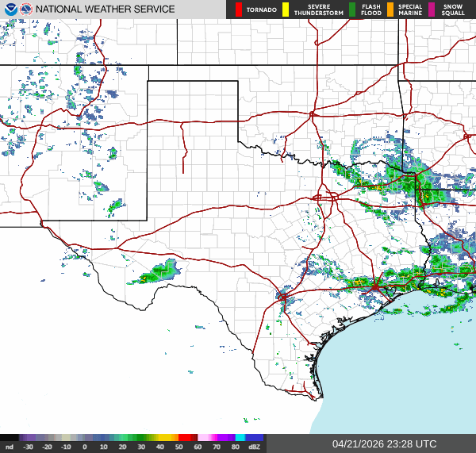The height and width of the screenshot is (453, 476).
Task: Click the 'nd' label on the reflectivity scale
Action: 9,447
